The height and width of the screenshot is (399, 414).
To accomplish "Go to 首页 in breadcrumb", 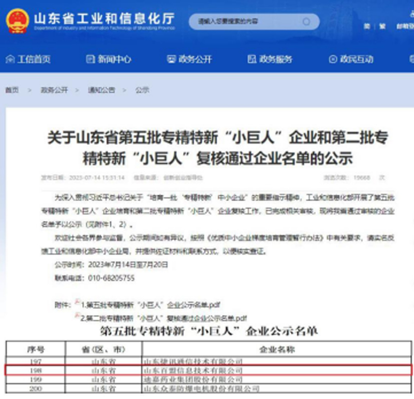I will pos(12,90).
